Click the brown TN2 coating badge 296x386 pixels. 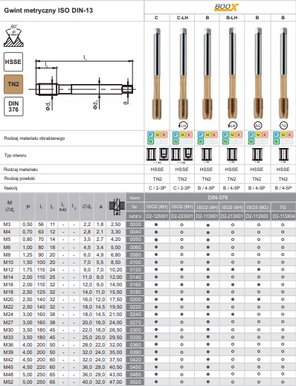pos(13,84)
